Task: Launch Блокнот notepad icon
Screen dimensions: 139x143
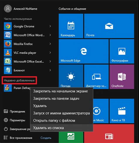Action: click(x=8, y=70)
